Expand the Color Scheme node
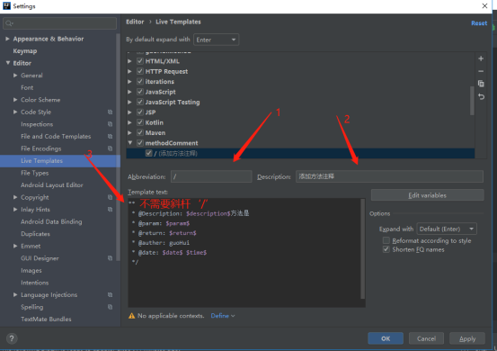The image size is (497, 351). click(x=15, y=100)
